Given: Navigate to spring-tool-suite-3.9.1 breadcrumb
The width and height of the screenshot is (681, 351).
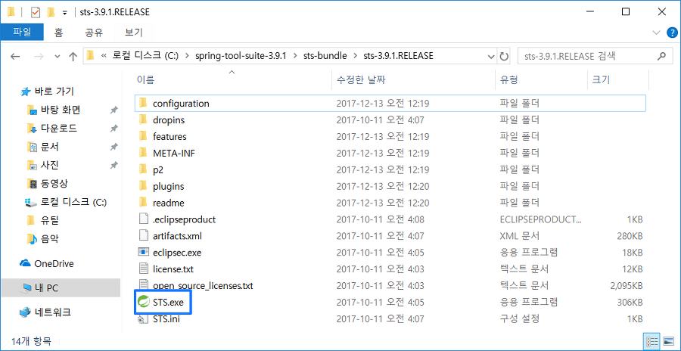Looking at the screenshot, I should [241, 56].
